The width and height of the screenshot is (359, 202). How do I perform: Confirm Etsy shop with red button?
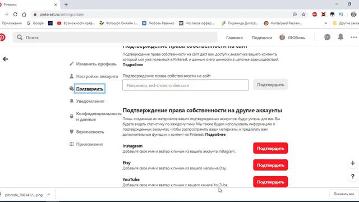(270, 165)
